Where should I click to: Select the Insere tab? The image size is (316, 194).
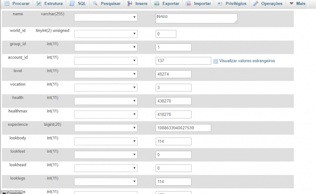click(137, 3)
